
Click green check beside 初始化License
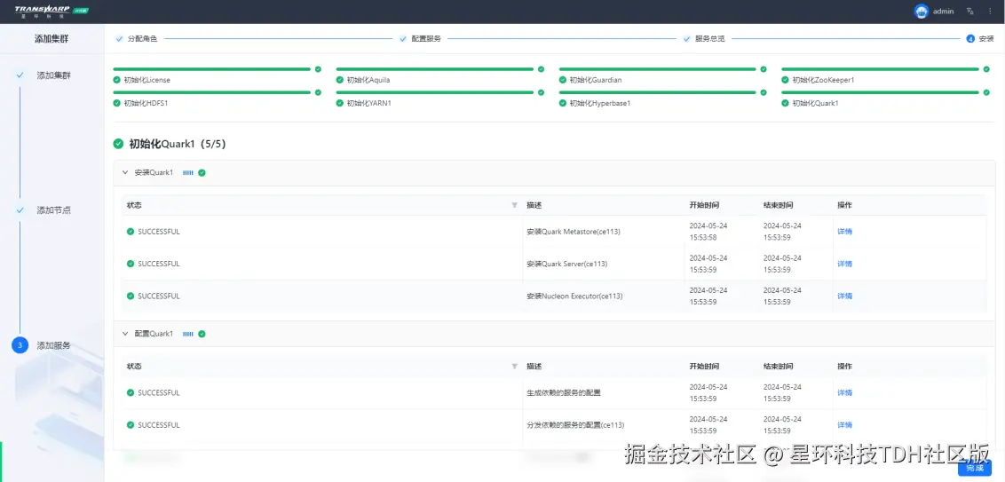tap(116, 80)
